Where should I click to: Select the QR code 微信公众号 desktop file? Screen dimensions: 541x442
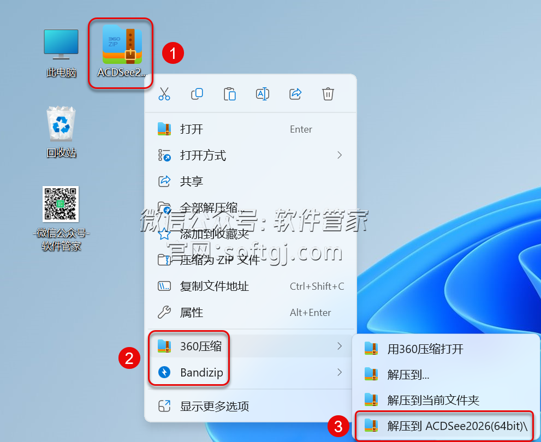coord(61,219)
